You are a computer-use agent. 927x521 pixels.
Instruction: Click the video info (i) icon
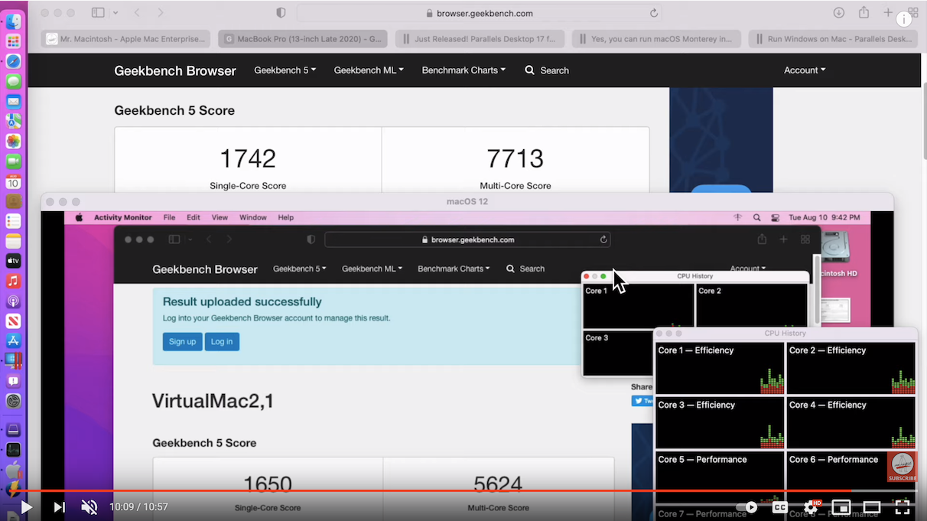904,20
